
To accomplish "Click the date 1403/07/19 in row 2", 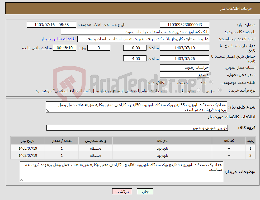I will (28, 156).
